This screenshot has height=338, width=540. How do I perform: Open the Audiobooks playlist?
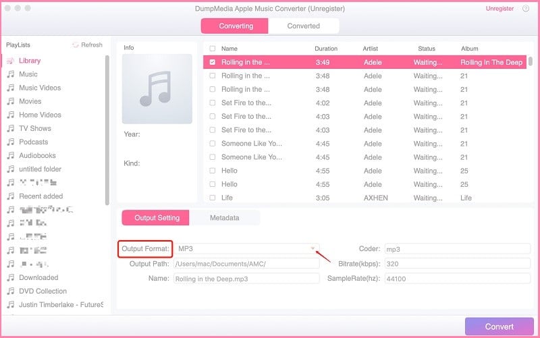[x=37, y=156]
